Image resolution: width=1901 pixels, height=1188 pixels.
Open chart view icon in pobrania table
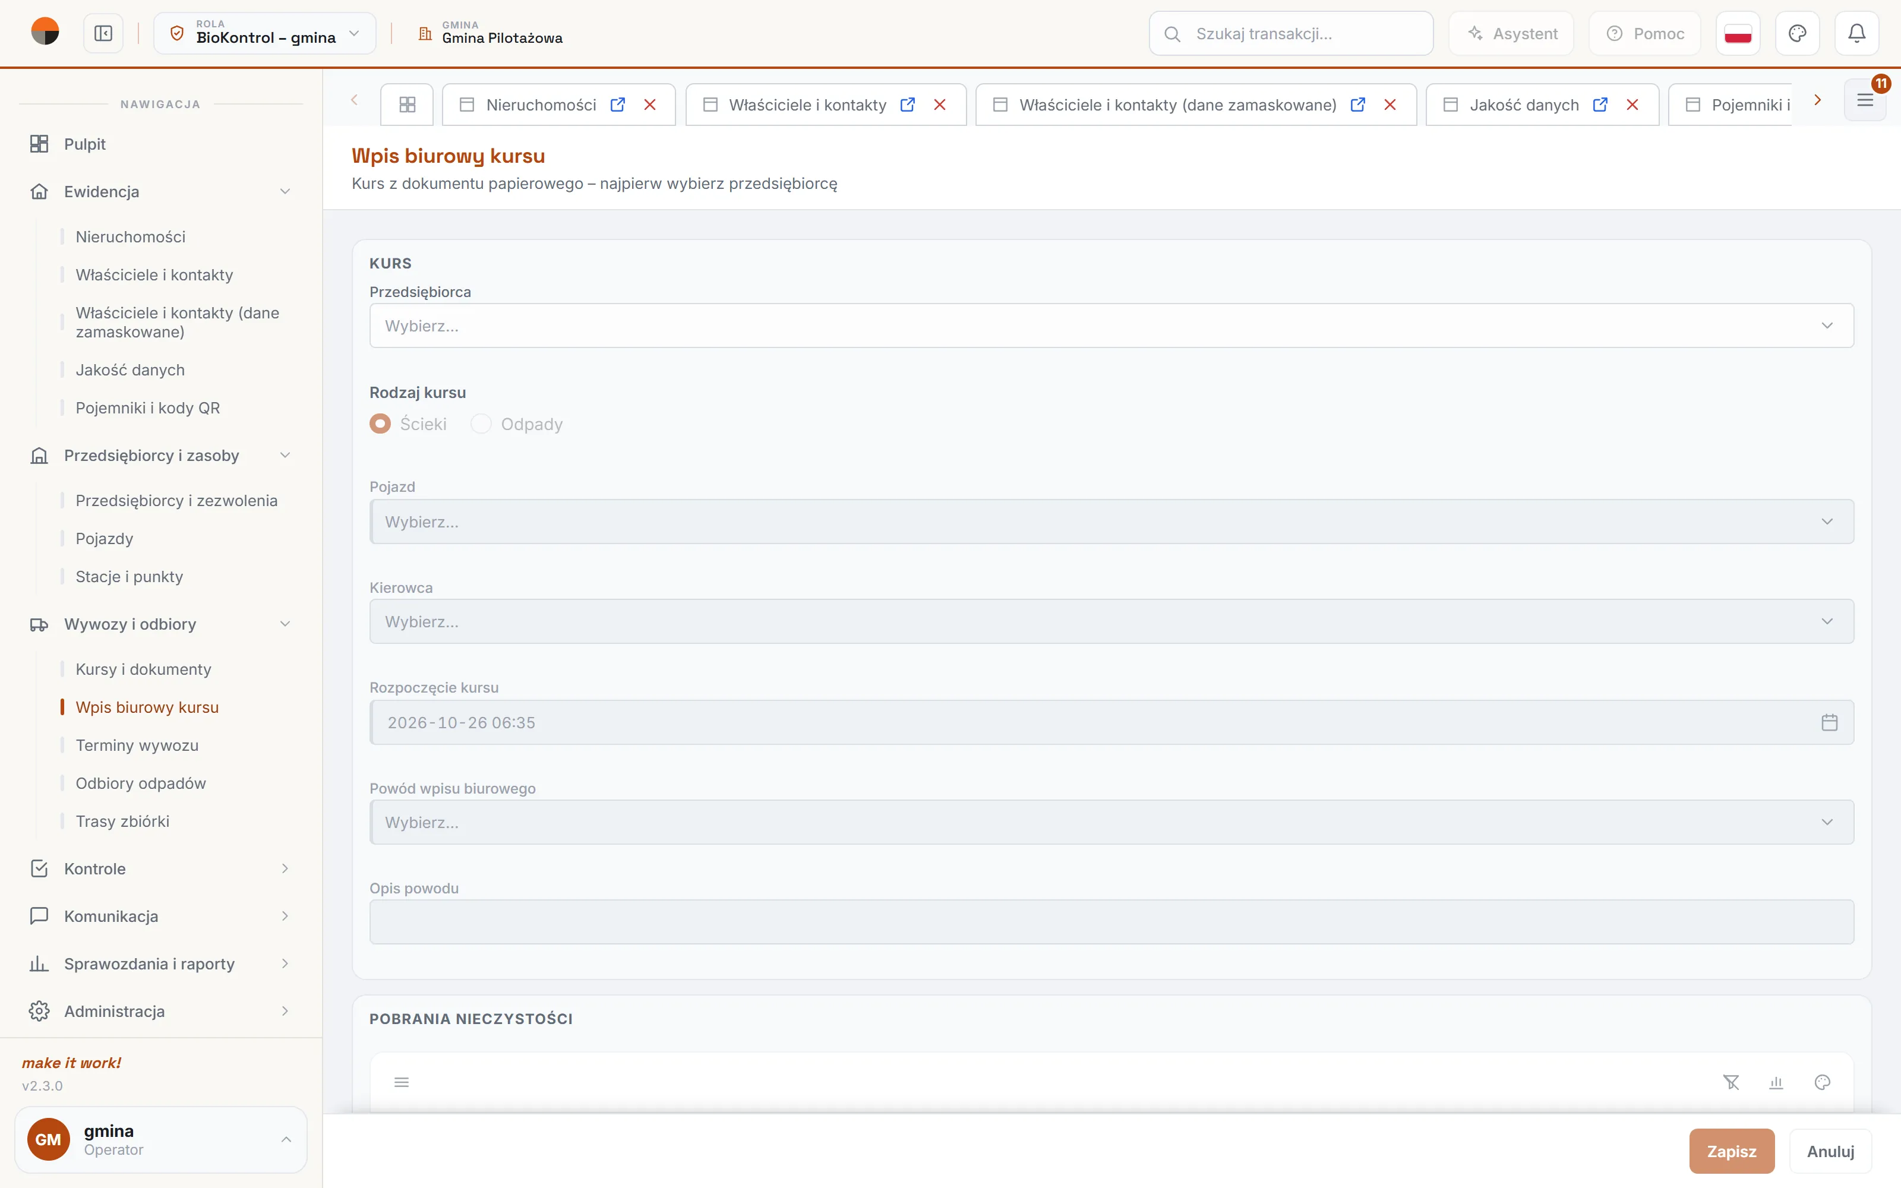[x=1776, y=1082]
